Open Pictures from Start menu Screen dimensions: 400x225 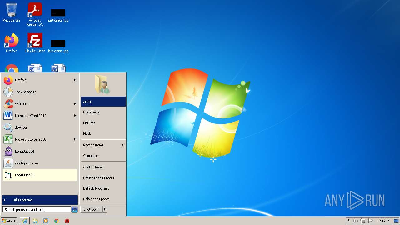[x=103, y=123]
